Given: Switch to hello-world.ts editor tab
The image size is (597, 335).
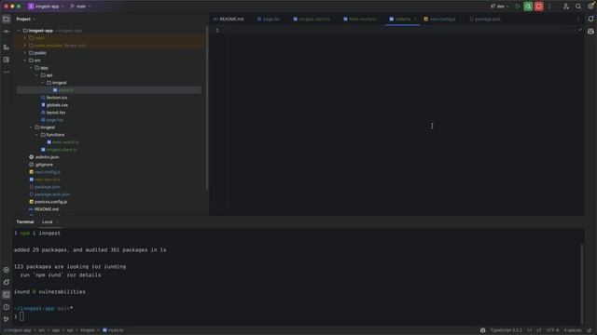Looking at the screenshot, I should [x=360, y=19].
